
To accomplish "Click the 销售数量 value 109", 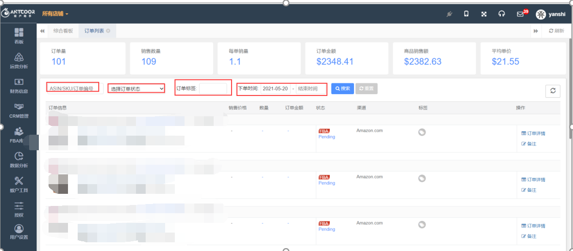I will 149,62.
